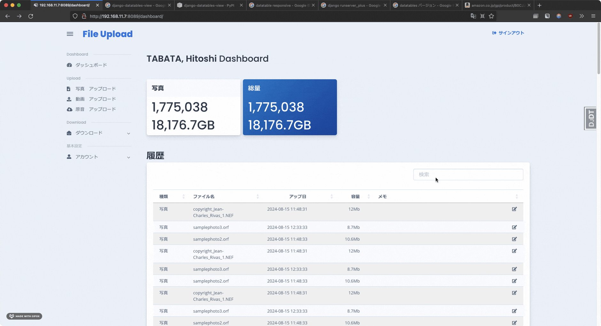Select the 10.6Mb size of first samplephoto2.orf
601x326 pixels.
[352, 239]
